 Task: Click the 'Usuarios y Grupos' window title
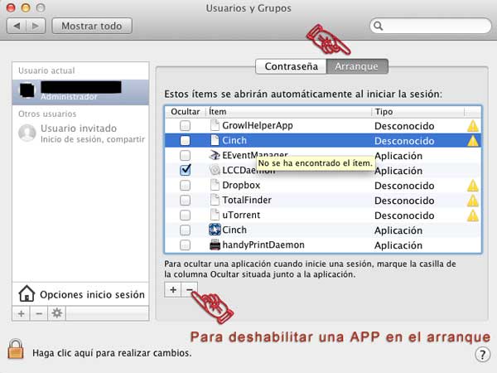click(x=248, y=8)
